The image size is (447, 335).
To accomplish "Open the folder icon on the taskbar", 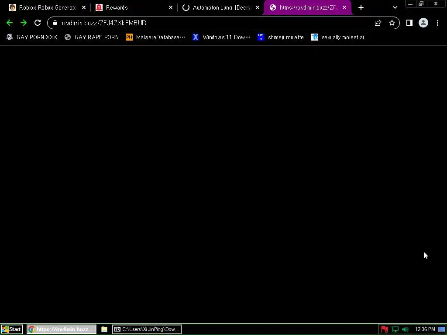I will pyautogui.click(x=104, y=329).
